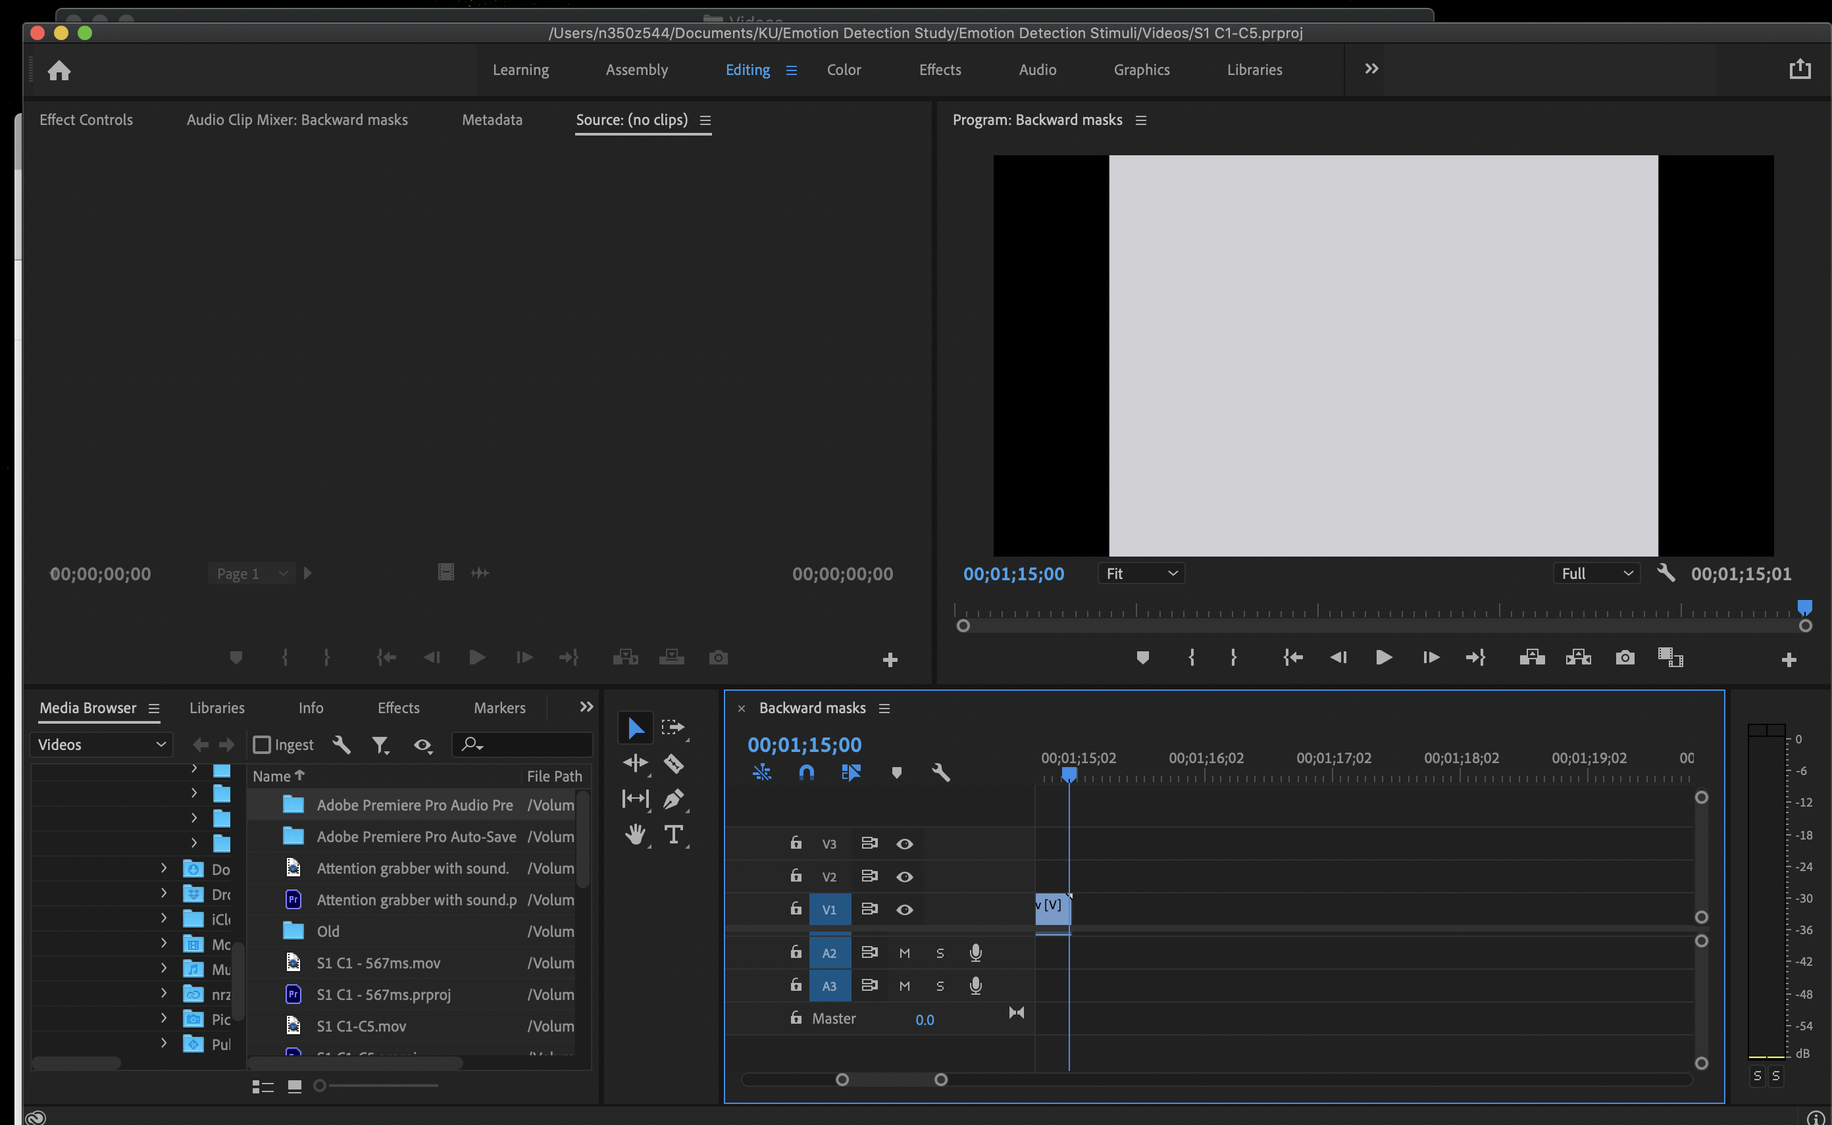This screenshot has width=1832, height=1125.
Task: Select the Razor tool
Action: [673, 763]
